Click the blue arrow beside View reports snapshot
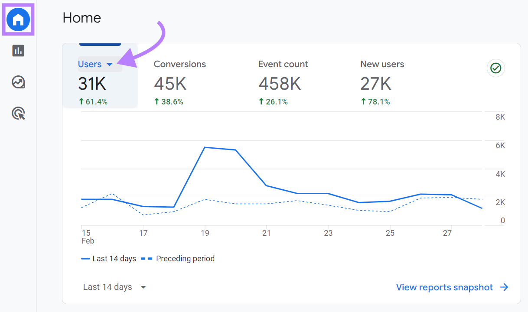This screenshot has height=312, width=528. (x=504, y=287)
